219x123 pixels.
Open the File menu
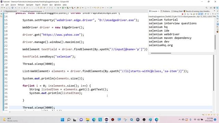2,5
